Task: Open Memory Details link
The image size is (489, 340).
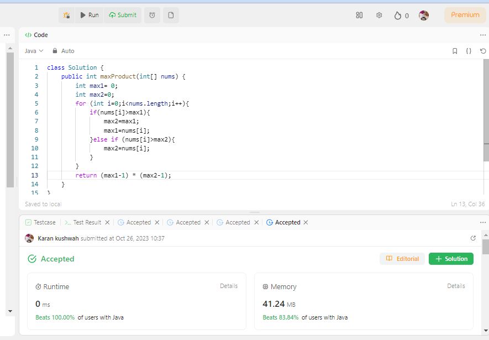Action: (456, 286)
